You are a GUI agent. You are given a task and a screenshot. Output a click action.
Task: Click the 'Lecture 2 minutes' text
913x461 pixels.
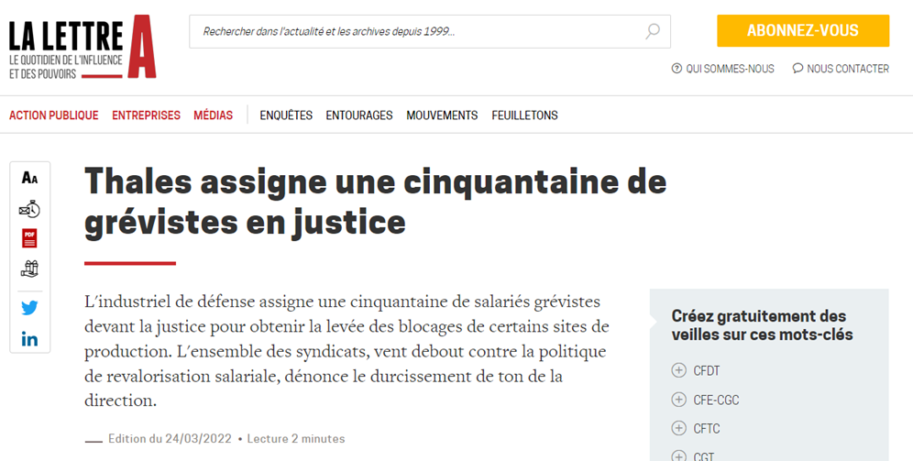[296, 439]
